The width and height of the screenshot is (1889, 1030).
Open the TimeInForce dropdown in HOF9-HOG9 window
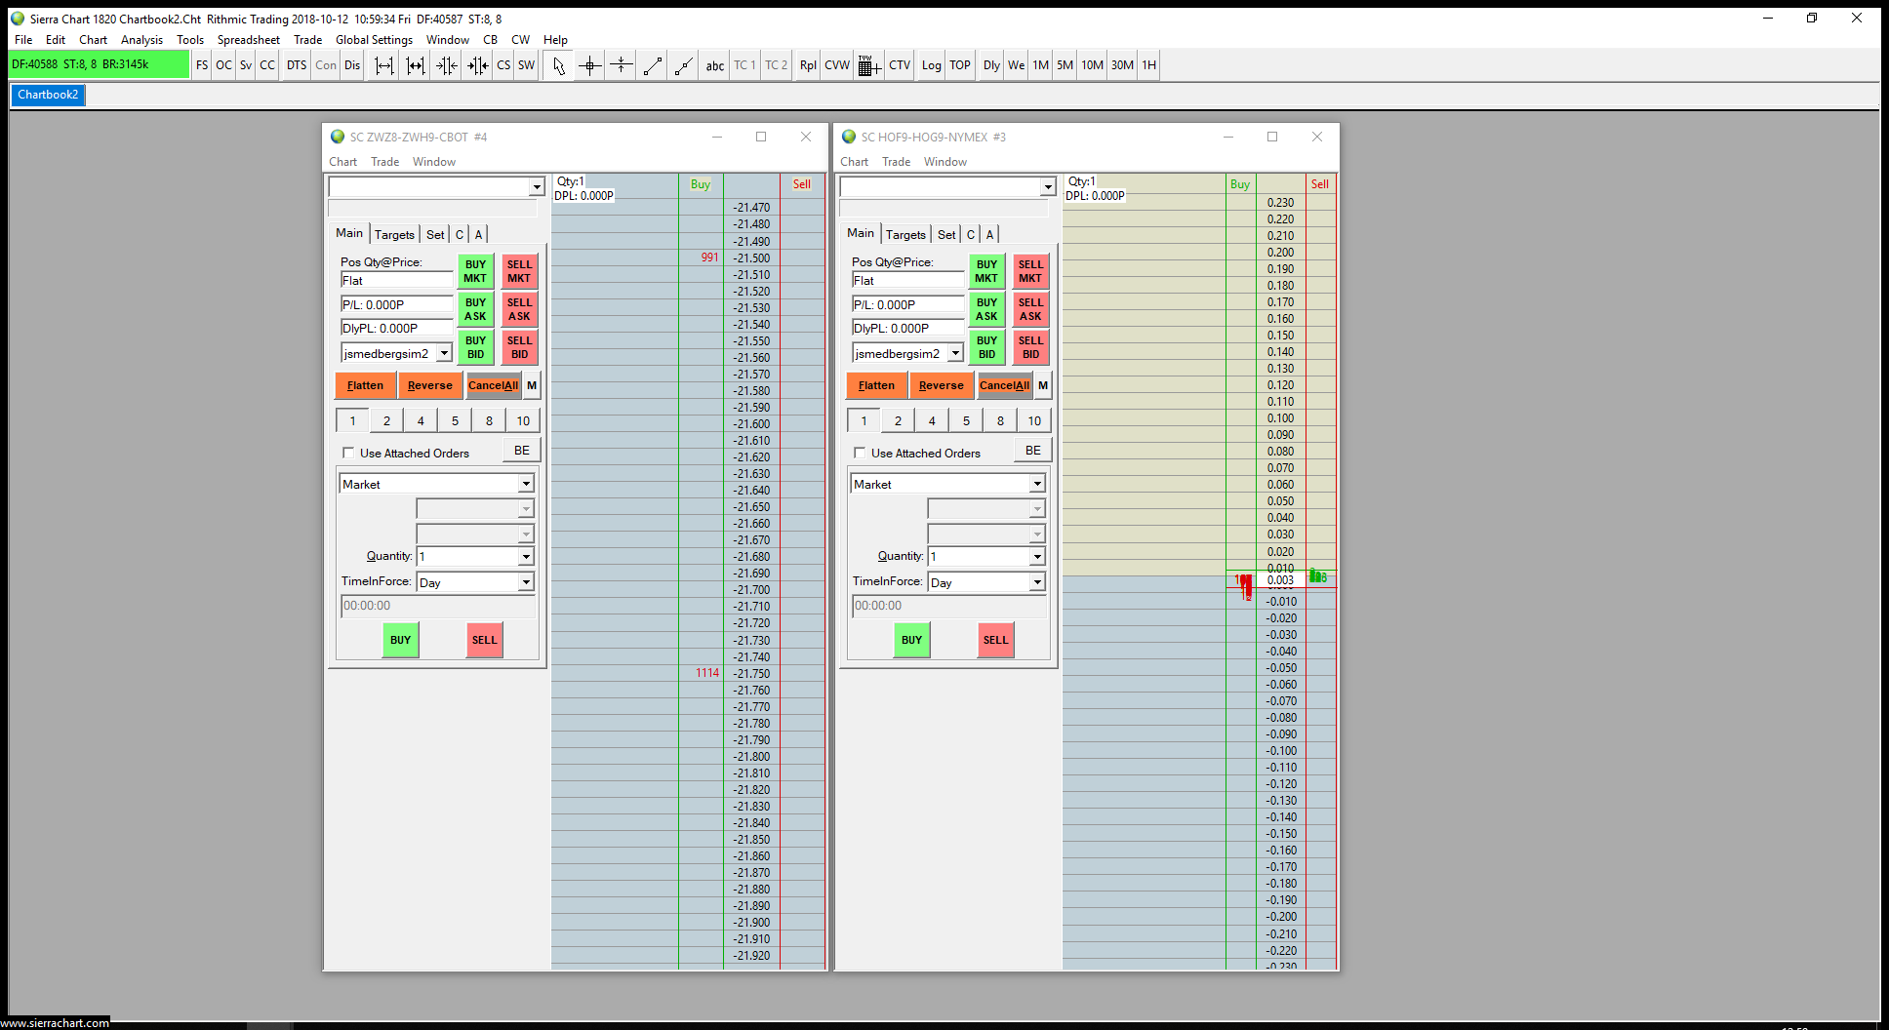(1036, 582)
